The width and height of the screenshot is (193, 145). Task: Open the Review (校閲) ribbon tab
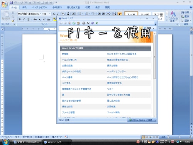88,7
